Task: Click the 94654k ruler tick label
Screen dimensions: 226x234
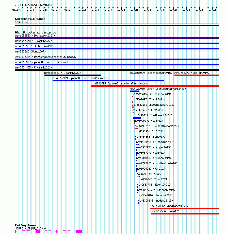Action: (173, 10)
